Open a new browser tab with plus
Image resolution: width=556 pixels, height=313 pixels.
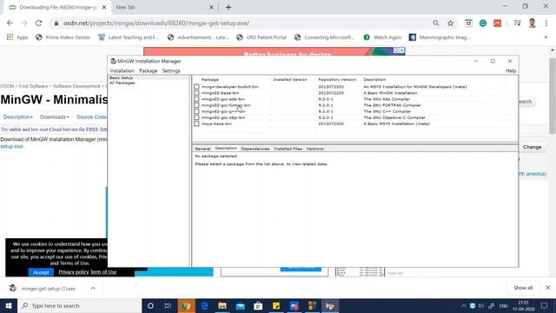point(228,7)
